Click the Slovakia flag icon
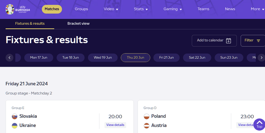265x133 pixels. (x=15, y=116)
